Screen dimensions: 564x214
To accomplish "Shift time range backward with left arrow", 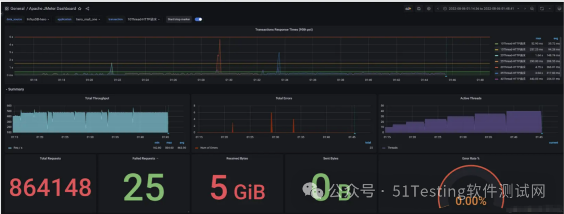I will tap(438, 9).
